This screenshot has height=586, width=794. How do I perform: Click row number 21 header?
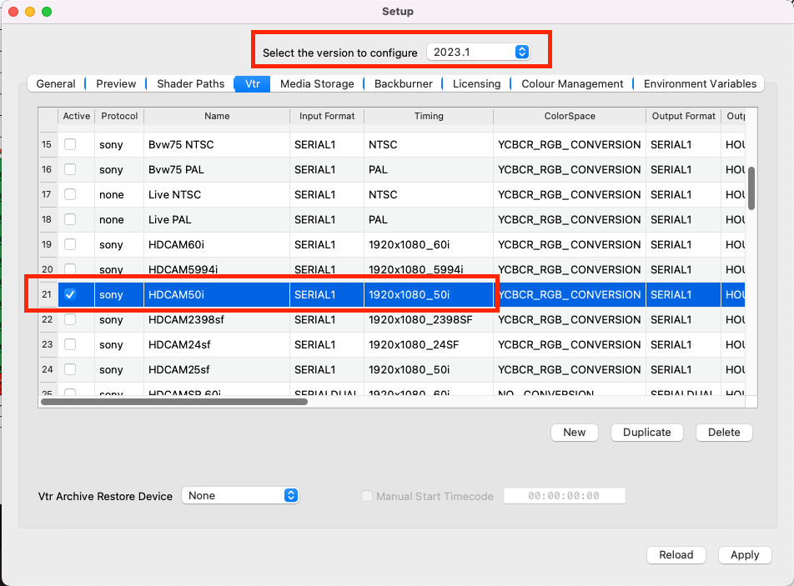(x=48, y=294)
